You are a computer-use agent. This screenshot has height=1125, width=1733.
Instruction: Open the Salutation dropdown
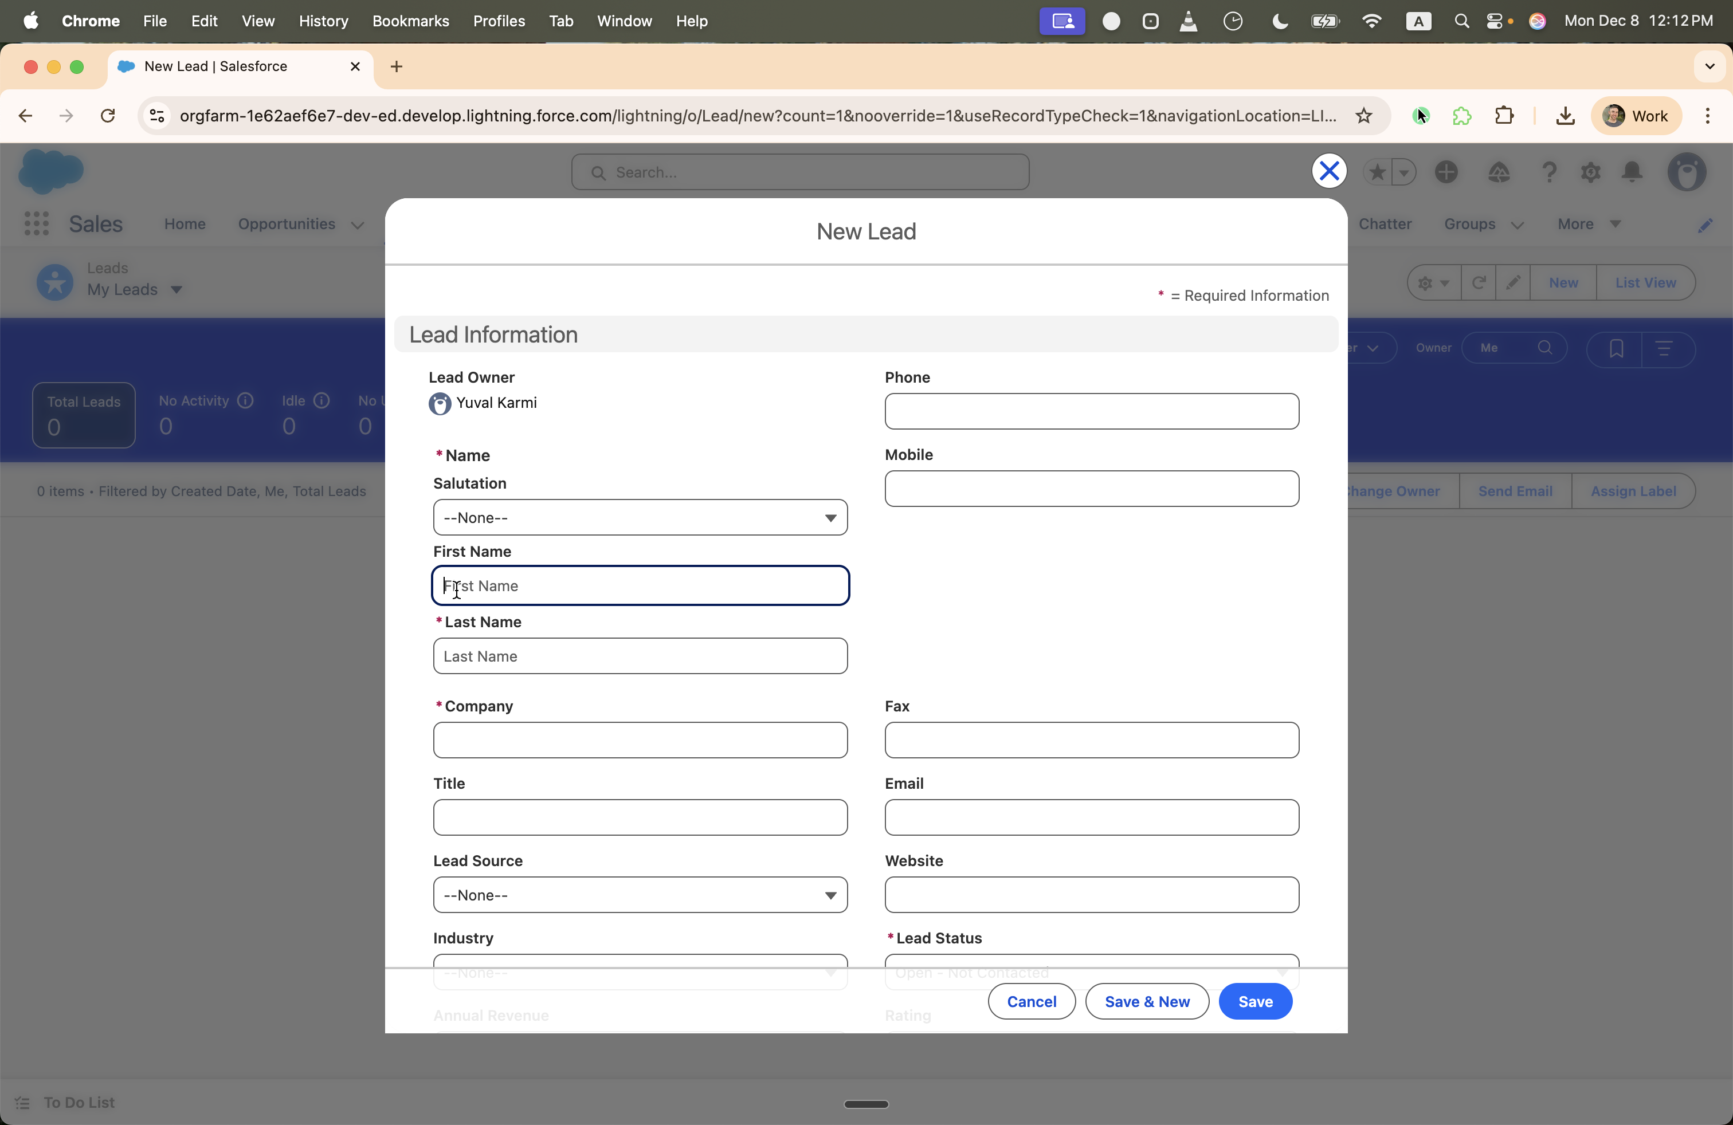pyautogui.click(x=640, y=518)
